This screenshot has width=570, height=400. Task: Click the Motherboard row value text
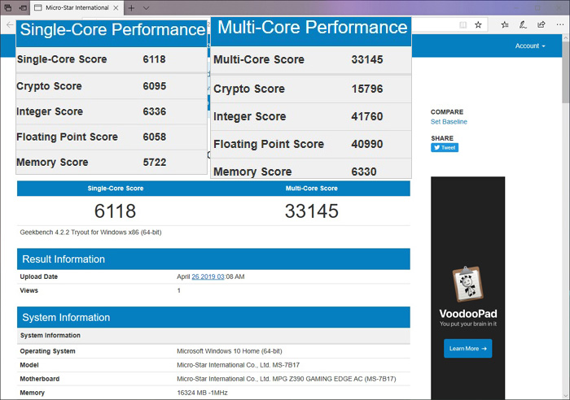click(287, 379)
